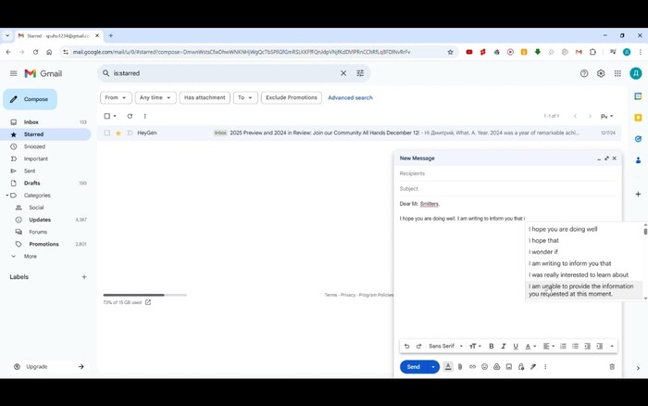Refresh the mail list
The height and width of the screenshot is (406, 648).
coord(130,116)
